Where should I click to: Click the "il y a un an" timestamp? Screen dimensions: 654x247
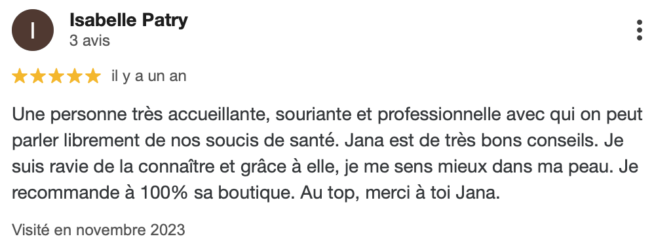149,76
